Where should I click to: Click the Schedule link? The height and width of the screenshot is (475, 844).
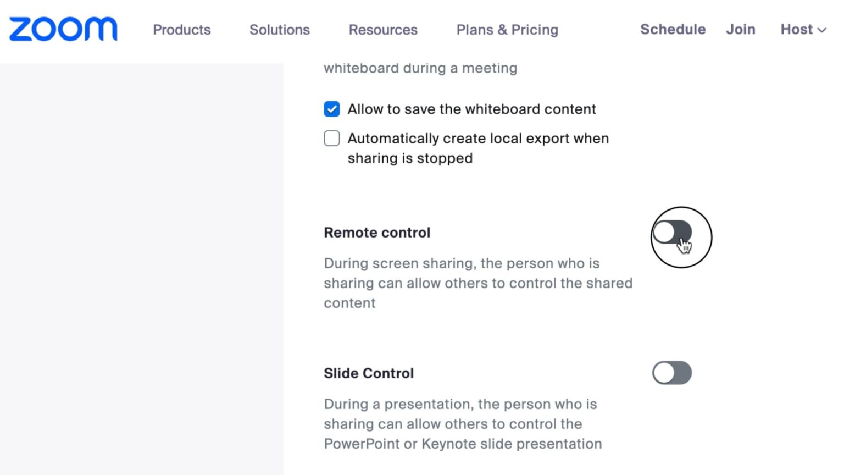tap(673, 29)
